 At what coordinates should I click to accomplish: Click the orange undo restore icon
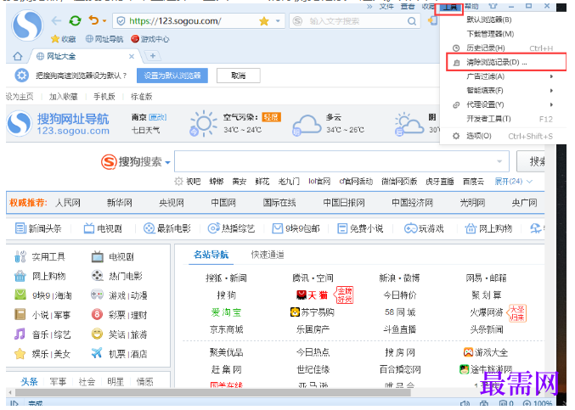(94, 20)
